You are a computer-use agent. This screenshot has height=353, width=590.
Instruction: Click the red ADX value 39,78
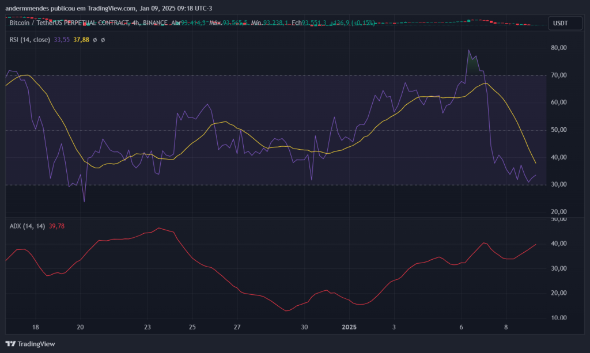[56, 226]
